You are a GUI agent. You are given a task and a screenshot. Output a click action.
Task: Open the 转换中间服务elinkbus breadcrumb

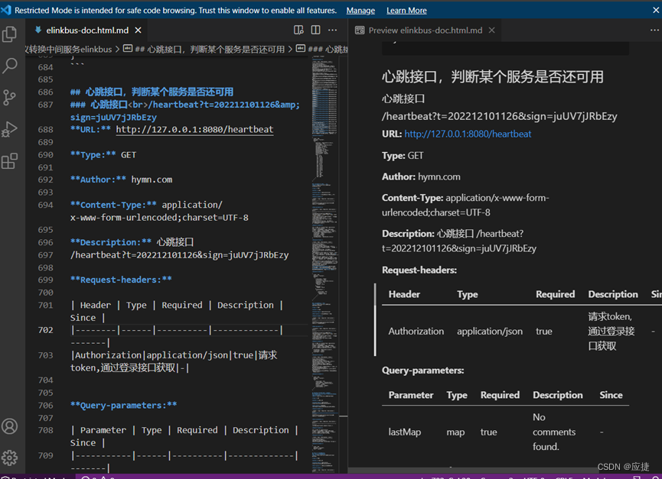pyautogui.click(x=69, y=50)
